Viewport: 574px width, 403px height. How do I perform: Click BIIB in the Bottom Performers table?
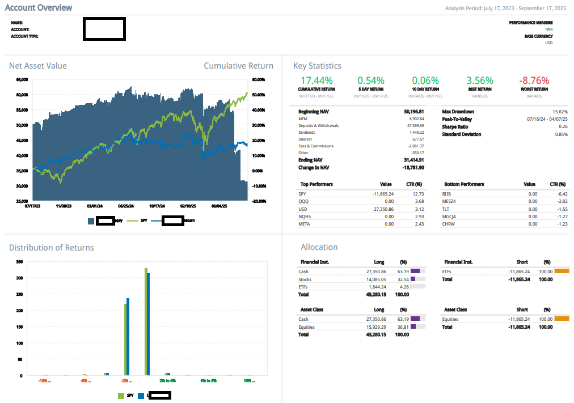(x=446, y=193)
